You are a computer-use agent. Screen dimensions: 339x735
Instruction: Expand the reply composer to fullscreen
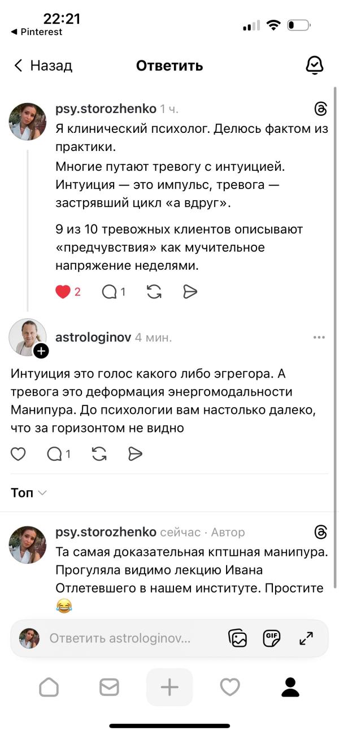306,638
